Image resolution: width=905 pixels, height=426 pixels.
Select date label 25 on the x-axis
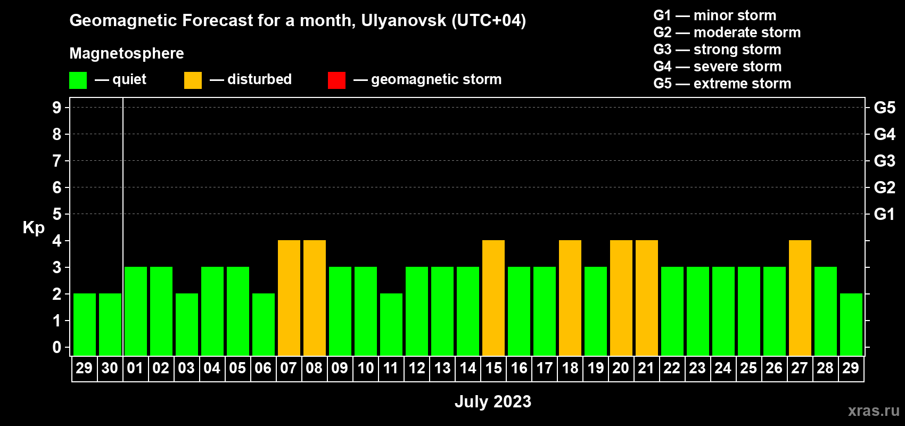(748, 368)
